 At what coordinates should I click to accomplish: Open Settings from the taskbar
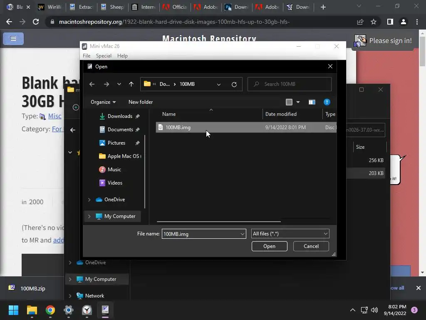69,310
